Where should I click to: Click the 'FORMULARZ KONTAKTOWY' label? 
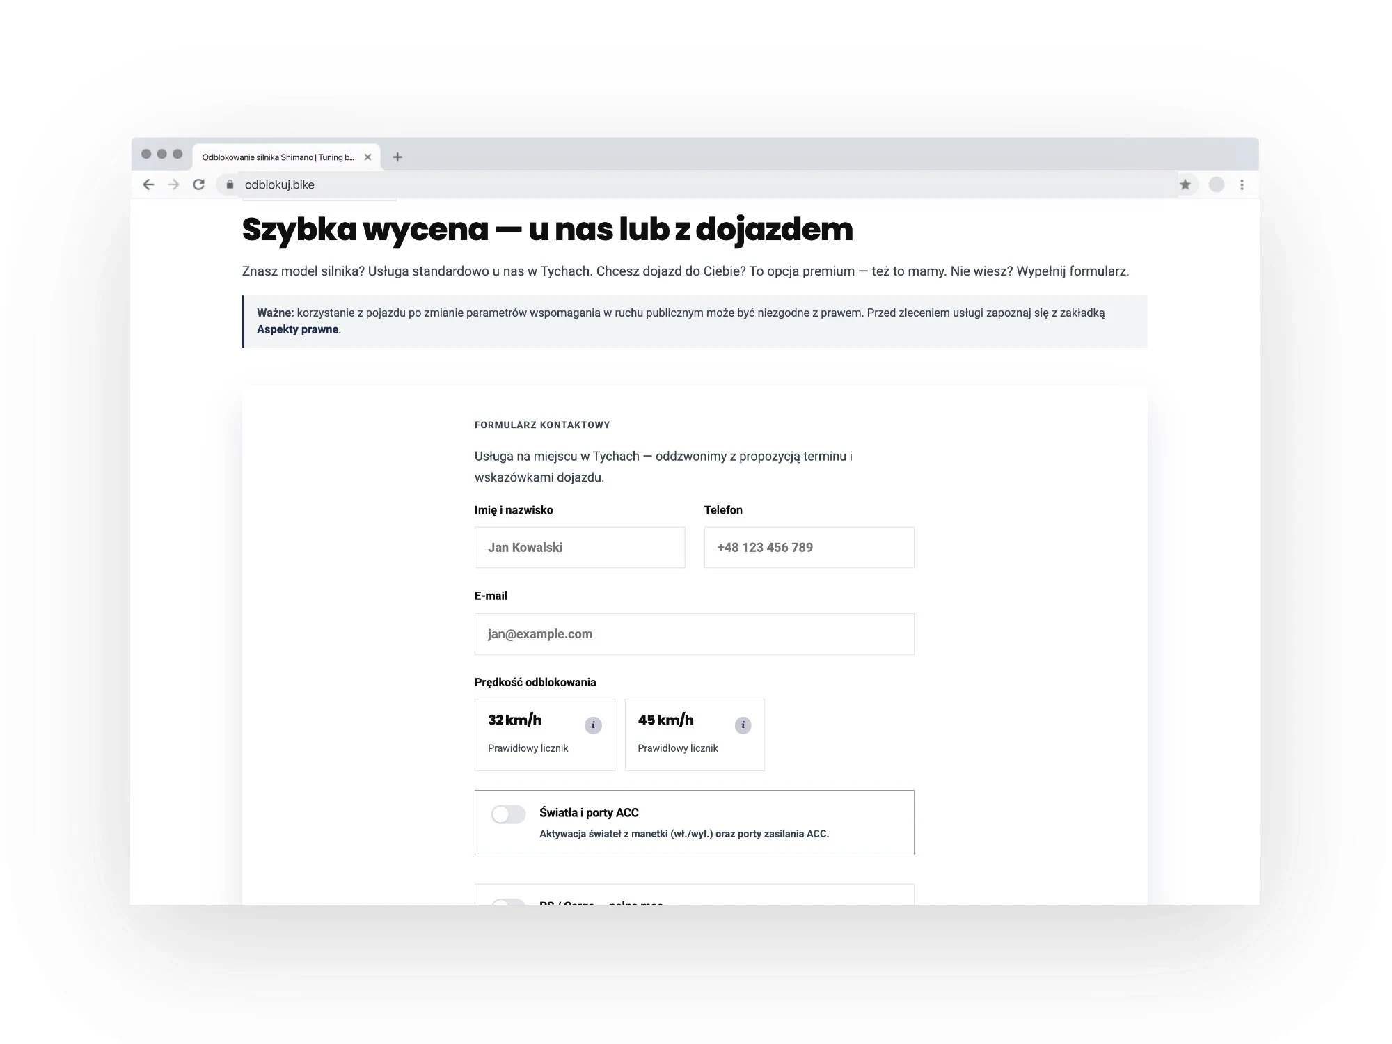click(542, 425)
